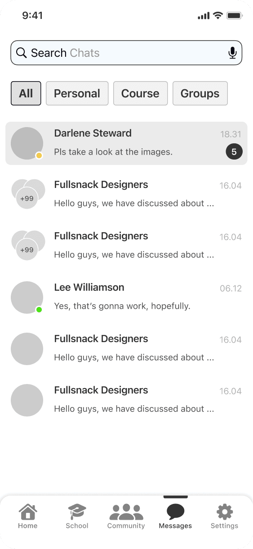Open Darlene Steward's chat
Image resolution: width=253 pixels, height=549 pixels.
coord(126,143)
